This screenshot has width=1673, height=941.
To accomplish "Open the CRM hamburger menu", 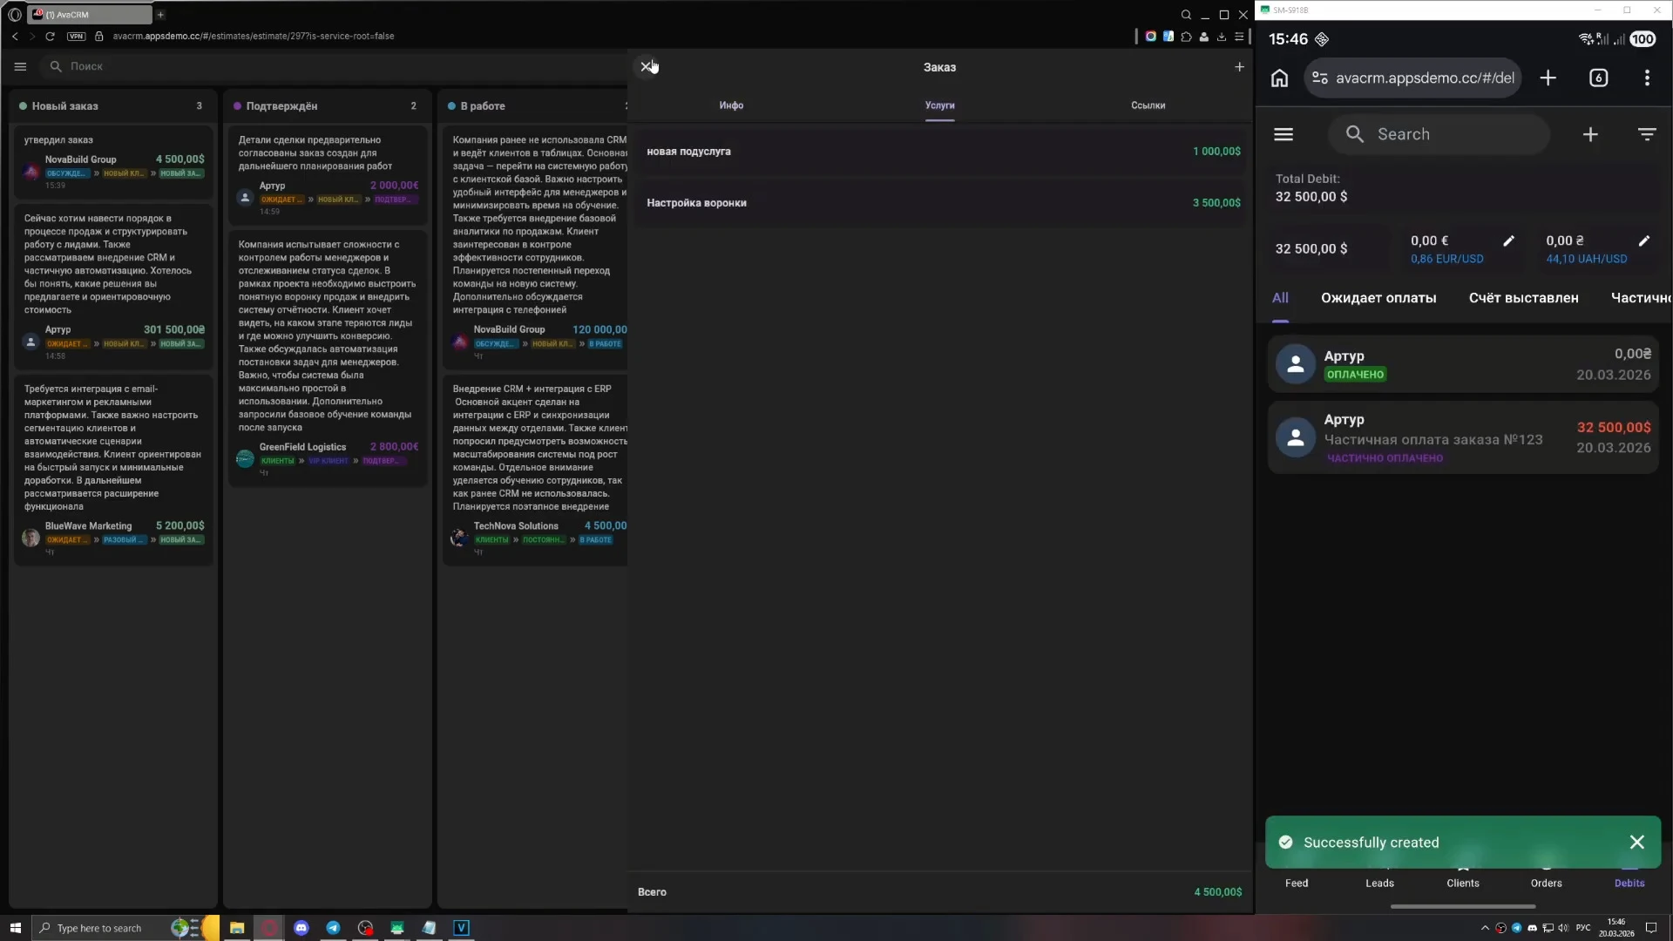I will coord(21,66).
